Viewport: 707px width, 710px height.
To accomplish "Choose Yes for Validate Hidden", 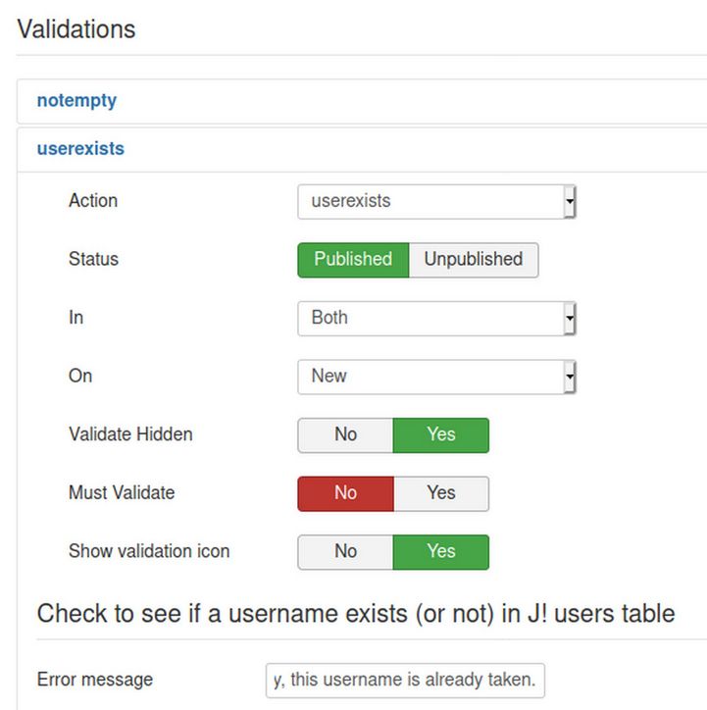I will (x=440, y=434).
